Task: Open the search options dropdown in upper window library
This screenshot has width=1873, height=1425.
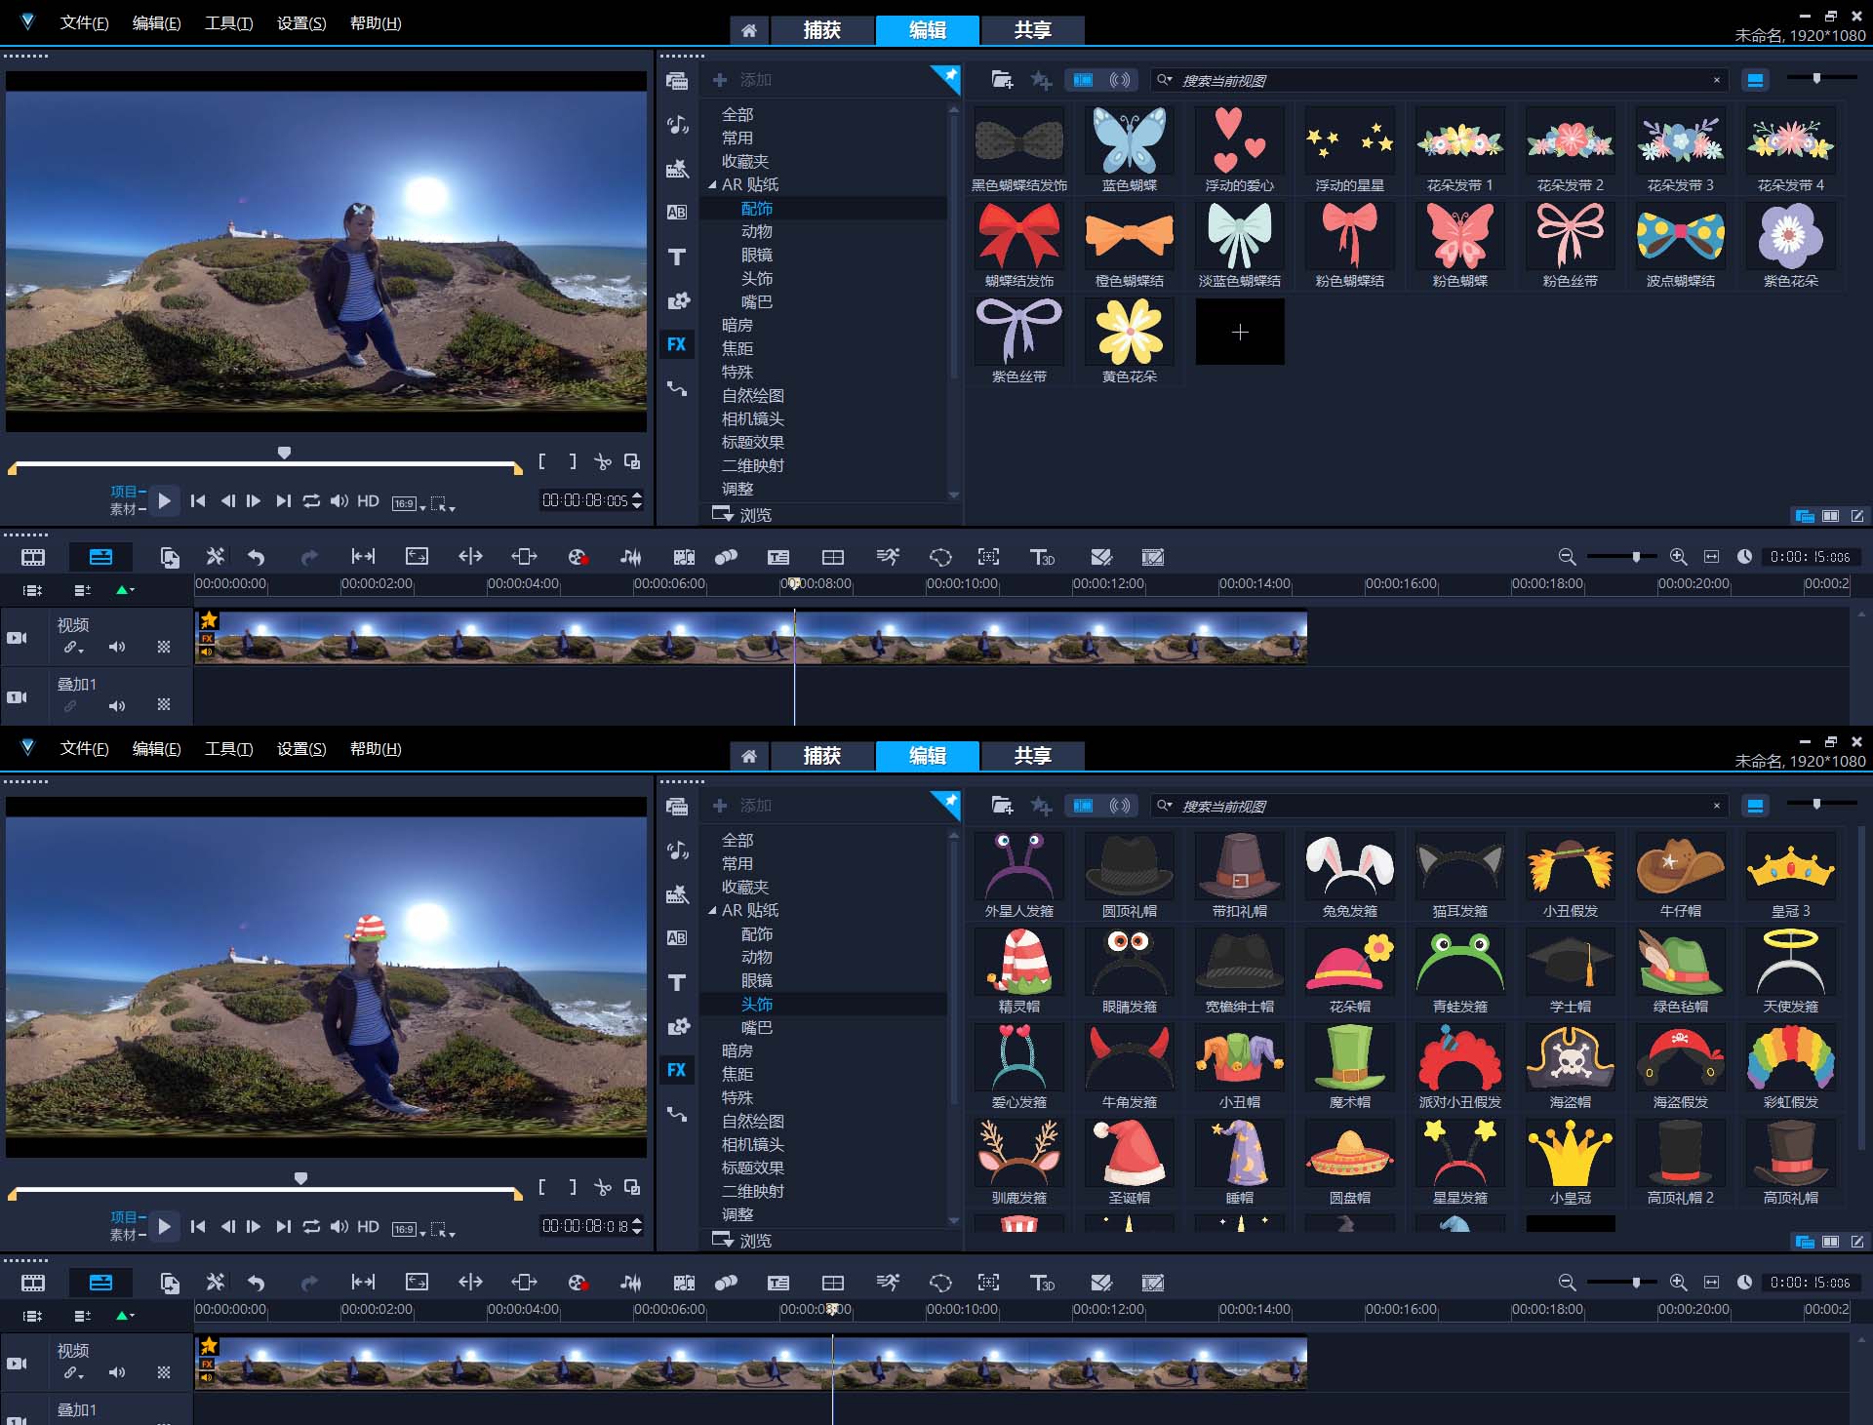Action: click(x=1165, y=80)
